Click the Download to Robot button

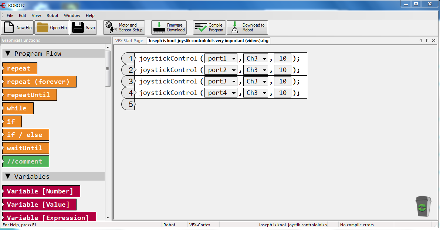[x=247, y=27]
